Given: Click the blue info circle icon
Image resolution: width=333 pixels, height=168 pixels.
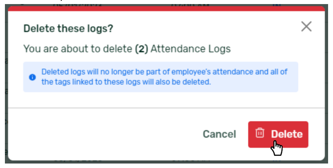Looking at the screenshot, I should click(x=32, y=77).
